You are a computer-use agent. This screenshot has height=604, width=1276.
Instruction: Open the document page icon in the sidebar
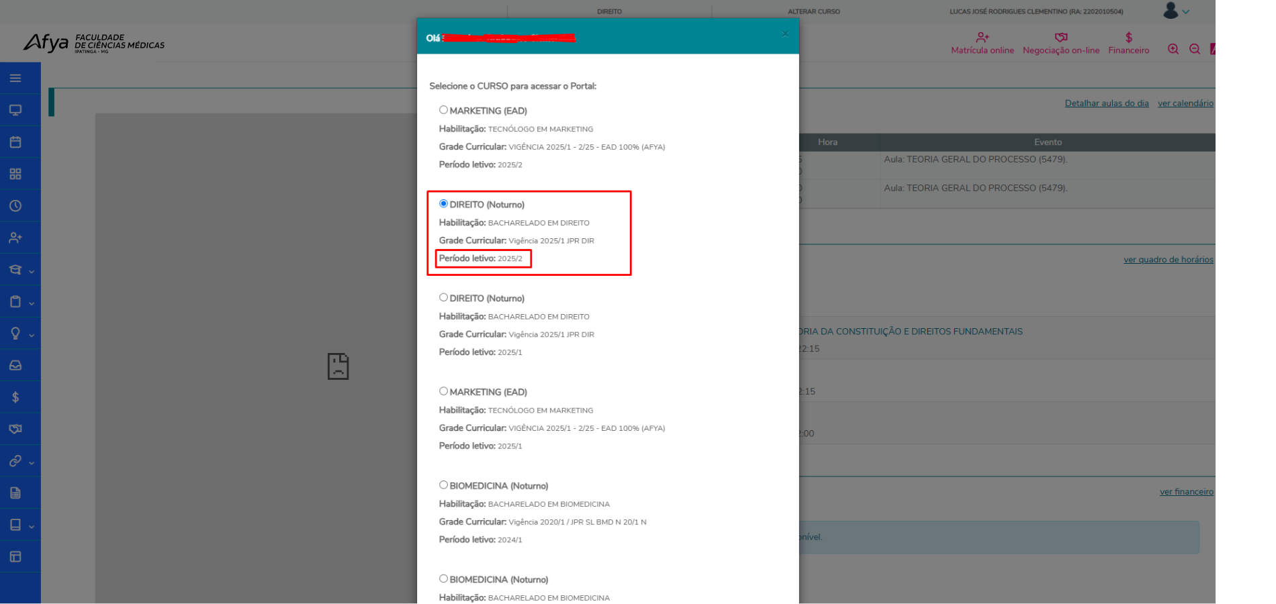coord(15,493)
